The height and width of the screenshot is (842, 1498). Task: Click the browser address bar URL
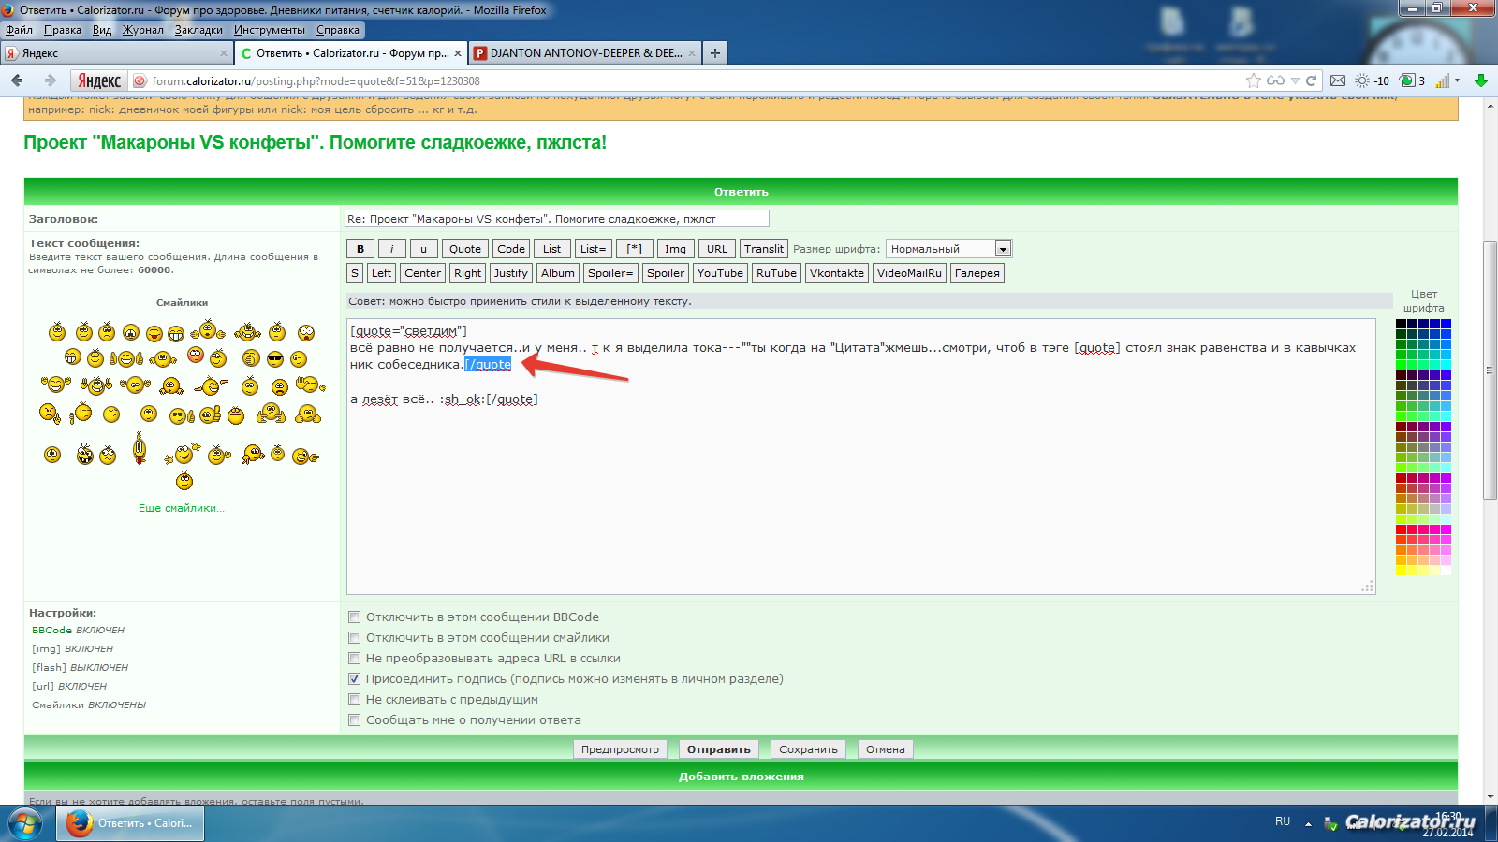(x=316, y=81)
